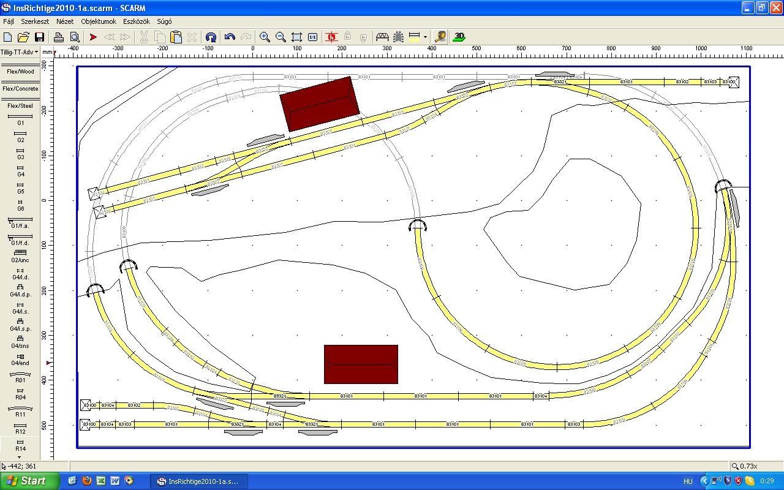Screen dimensions: 784x490
Task: Click the zoom-to-fit frame icon
Action: click(x=296, y=37)
